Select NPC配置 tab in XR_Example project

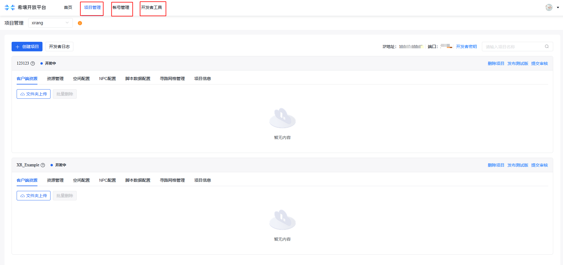tap(108, 180)
